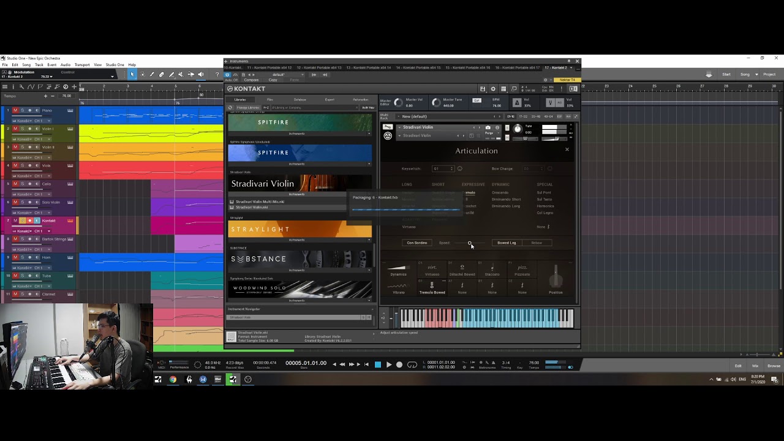Select the Listen speaker tool
The height and width of the screenshot is (441, 784).
[x=201, y=74]
